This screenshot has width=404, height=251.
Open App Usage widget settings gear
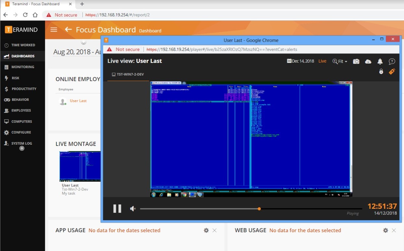pyautogui.click(x=206, y=230)
